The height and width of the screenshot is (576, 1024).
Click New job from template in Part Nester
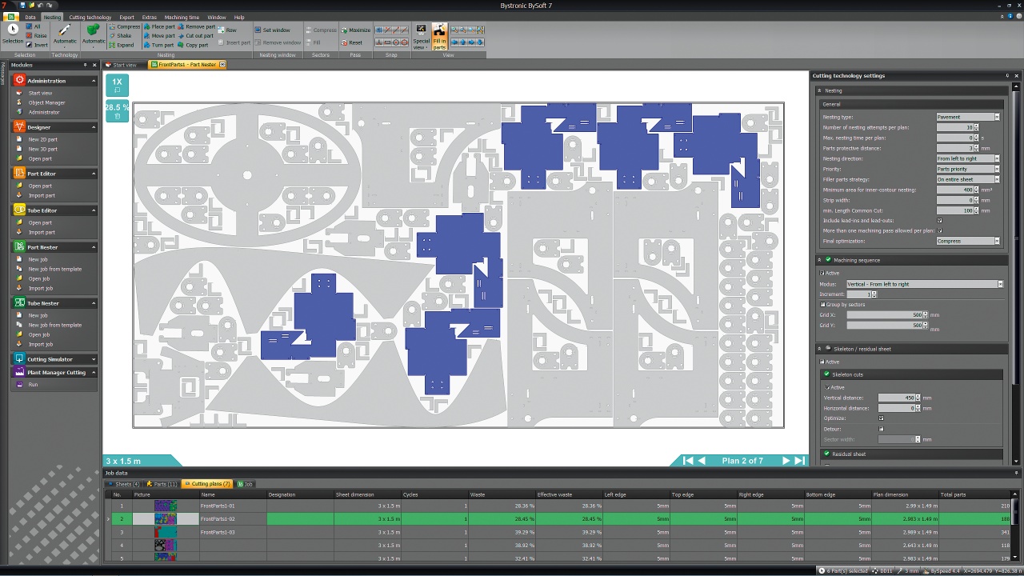55,269
